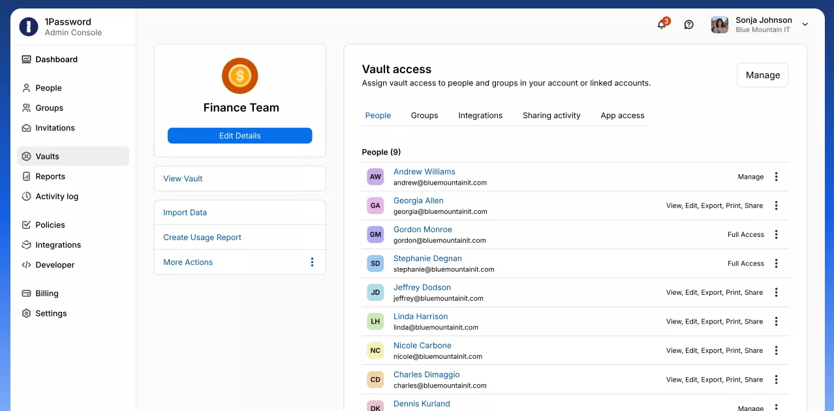Expand the Sonja Johnson account menu
This screenshot has width=834, height=411.
coord(805,24)
